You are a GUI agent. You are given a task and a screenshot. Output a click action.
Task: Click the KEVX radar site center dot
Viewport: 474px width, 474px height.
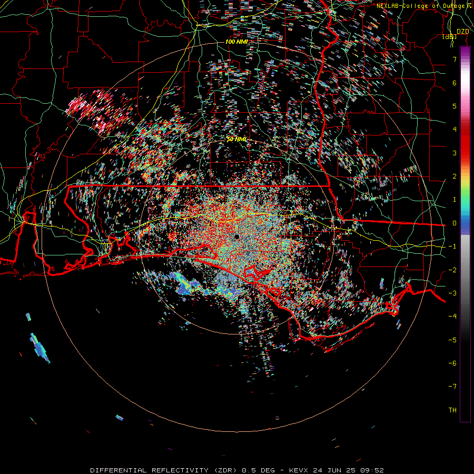pyautogui.click(x=236, y=236)
